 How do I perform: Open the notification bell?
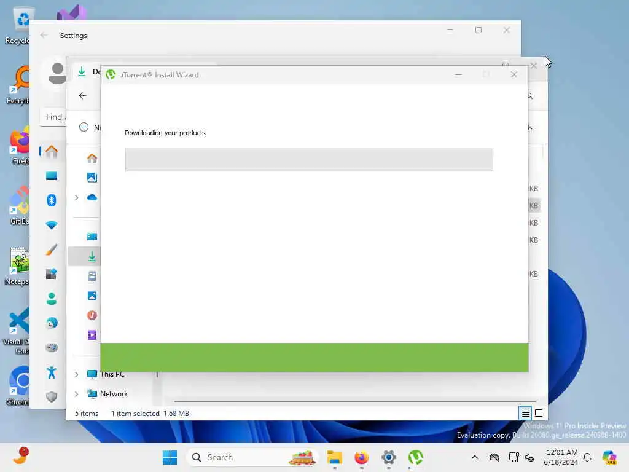tap(587, 457)
